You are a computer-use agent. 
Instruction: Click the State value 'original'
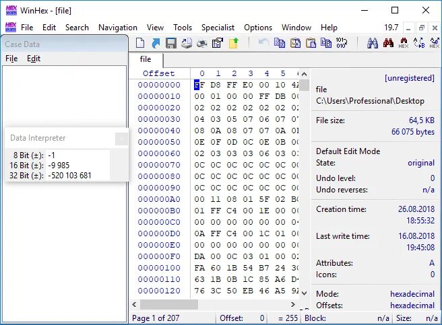(x=421, y=163)
